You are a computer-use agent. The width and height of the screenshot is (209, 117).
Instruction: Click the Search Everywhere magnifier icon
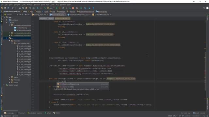[x=204, y=8]
